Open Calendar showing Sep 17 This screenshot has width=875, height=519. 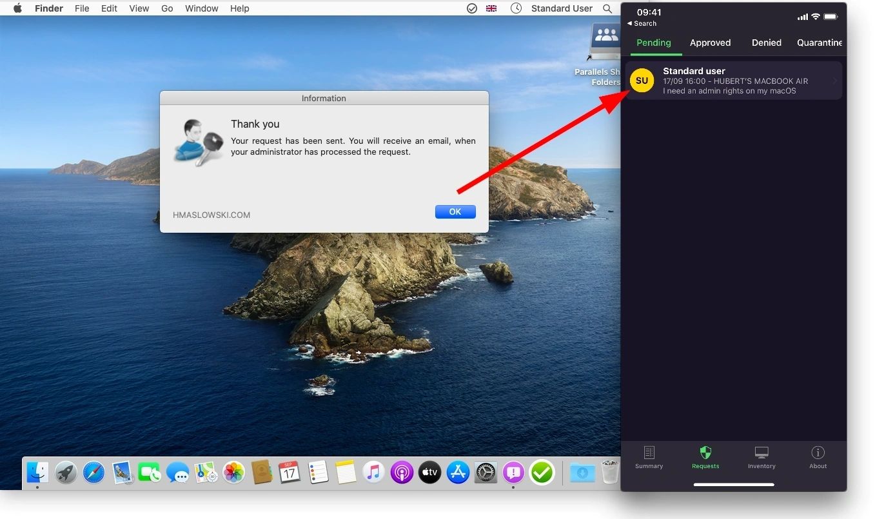289,473
